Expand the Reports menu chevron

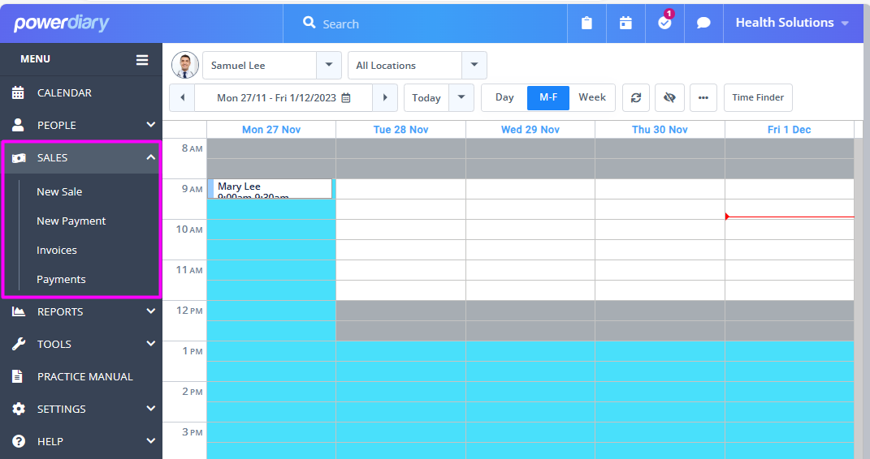(x=150, y=311)
